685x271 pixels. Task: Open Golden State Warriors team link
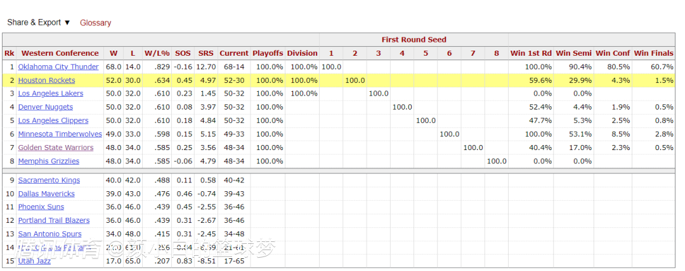[56, 148]
